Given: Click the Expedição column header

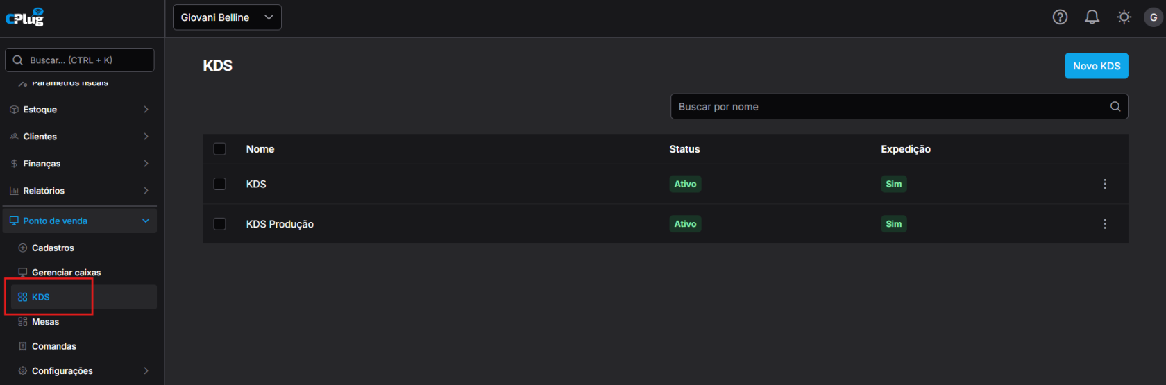Looking at the screenshot, I should pos(906,149).
